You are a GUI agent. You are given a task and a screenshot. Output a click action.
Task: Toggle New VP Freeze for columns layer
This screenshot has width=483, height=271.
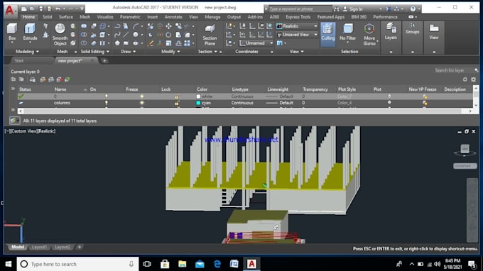(425, 103)
